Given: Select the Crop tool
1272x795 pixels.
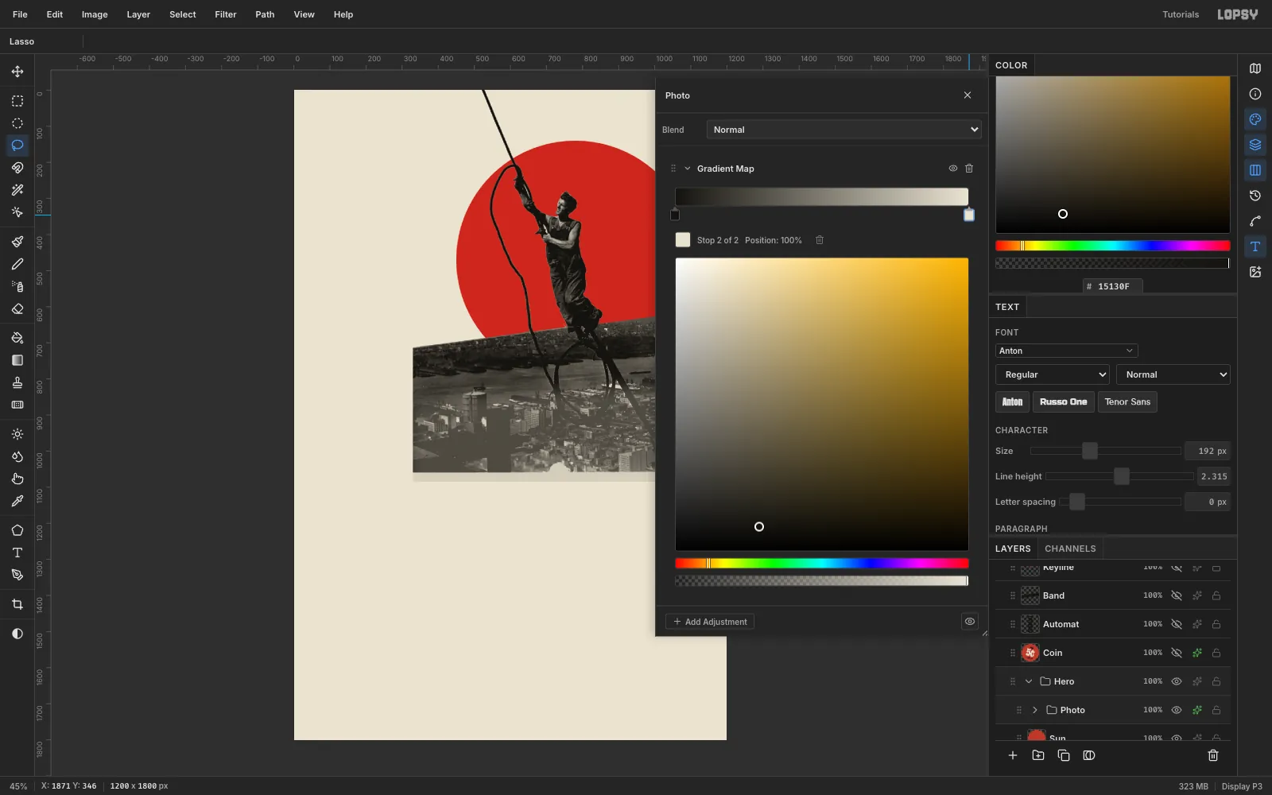Looking at the screenshot, I should pos(17,604).
